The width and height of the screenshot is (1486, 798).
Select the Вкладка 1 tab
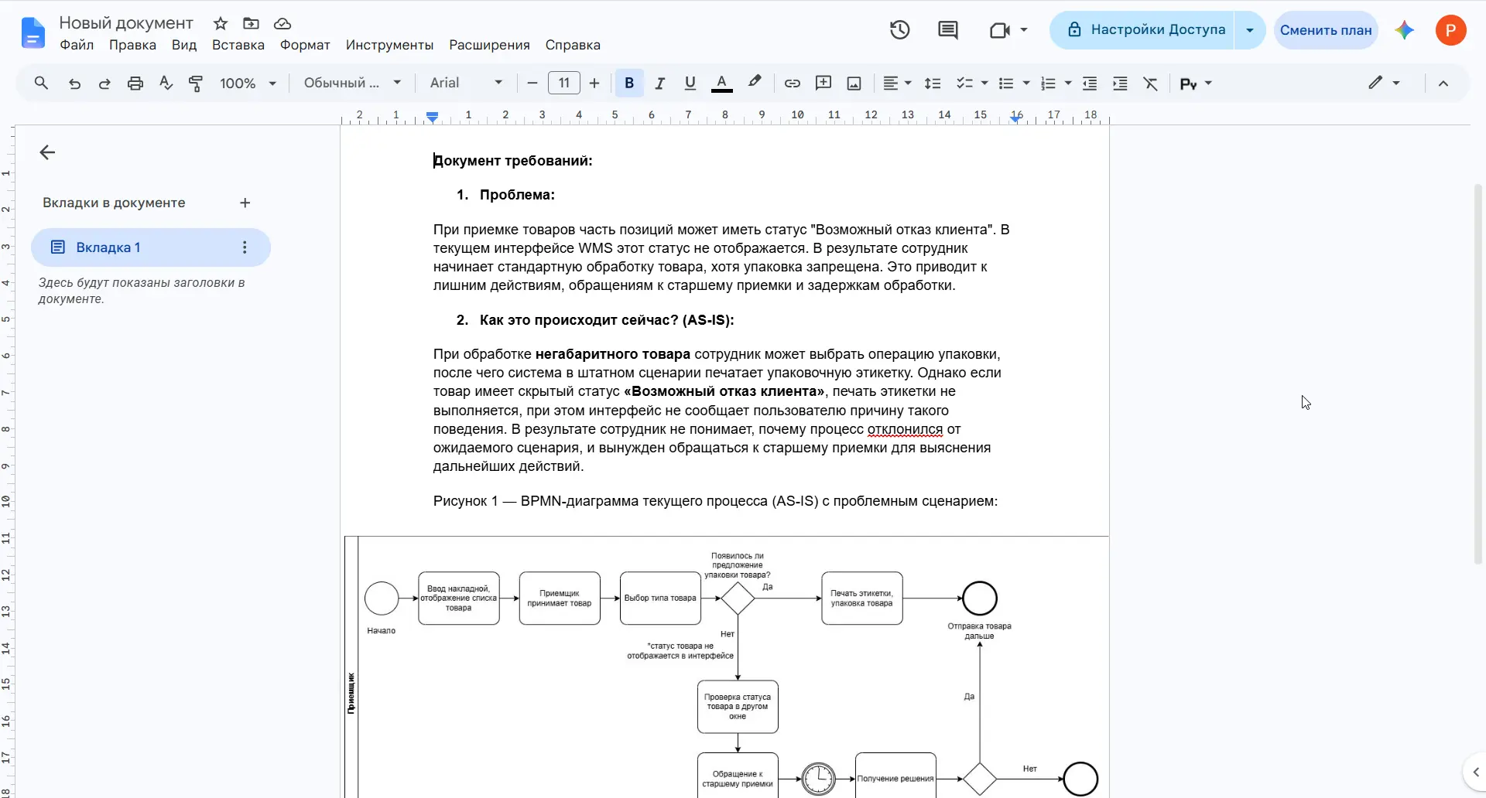(151, 247)
